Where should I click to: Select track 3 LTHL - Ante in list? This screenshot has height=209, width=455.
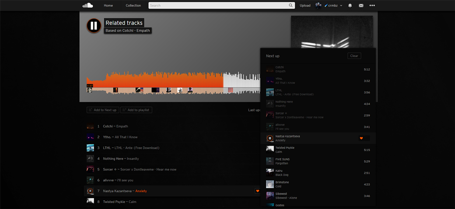(x=171, y=147)
